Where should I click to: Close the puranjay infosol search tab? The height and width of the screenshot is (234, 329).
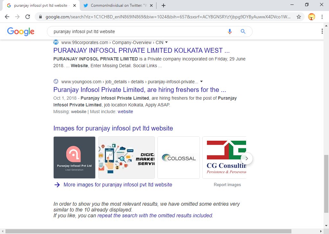tap(75, 5)
